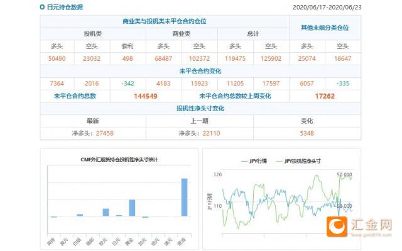Select the change value 11205

click(x=235, y=83)
